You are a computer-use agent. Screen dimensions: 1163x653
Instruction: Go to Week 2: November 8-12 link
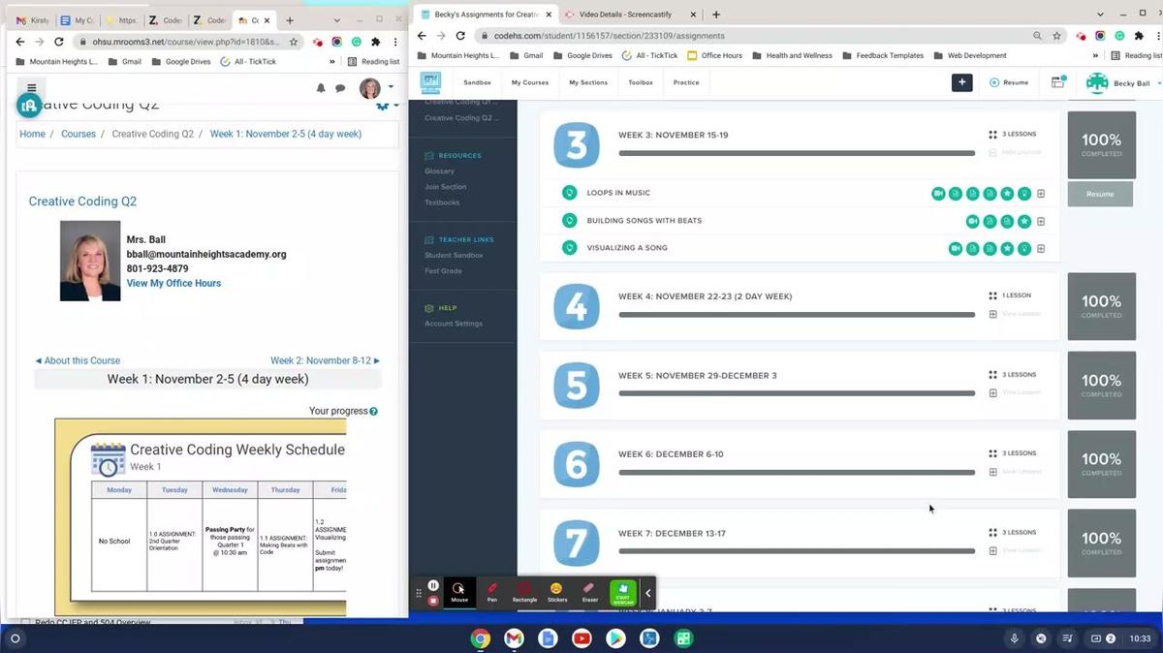[x=325, y=360]
